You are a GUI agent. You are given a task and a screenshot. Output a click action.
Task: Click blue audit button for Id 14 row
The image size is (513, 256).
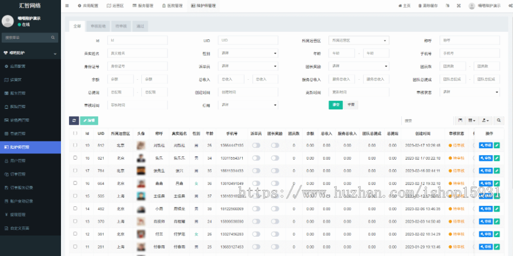click(x=486, y=209)
